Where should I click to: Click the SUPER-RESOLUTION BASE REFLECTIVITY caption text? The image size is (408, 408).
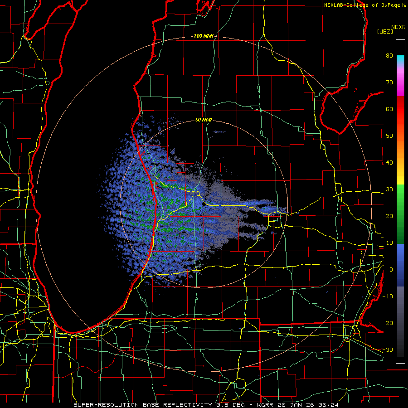(143, 405)
